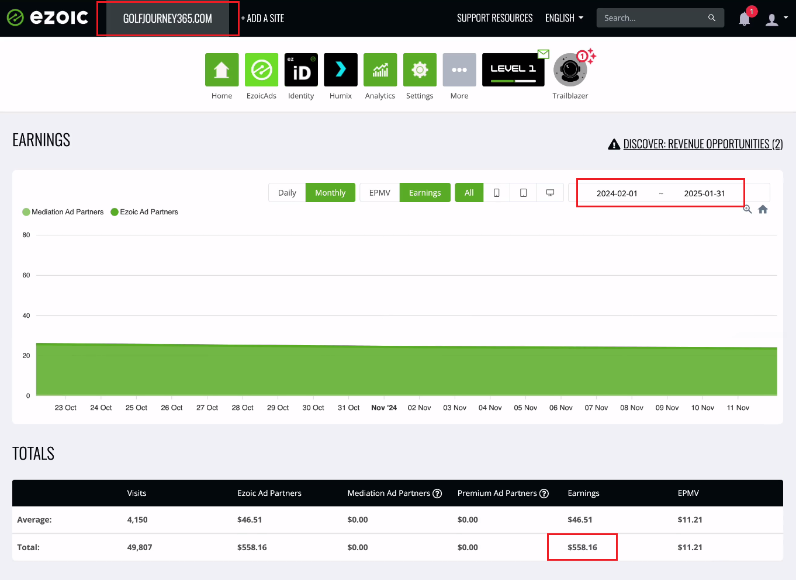Viewport: 796px width, 580px height.
Task: Click total earnings value $558.16
Action: pyautogui.click(x=583, y=548)
